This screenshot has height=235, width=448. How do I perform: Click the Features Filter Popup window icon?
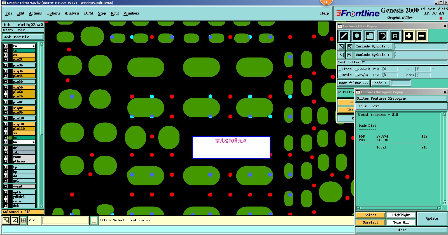[340, 26]
